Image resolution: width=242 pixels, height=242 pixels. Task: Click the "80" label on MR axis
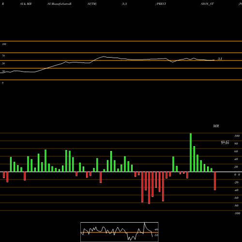[236, 144]
